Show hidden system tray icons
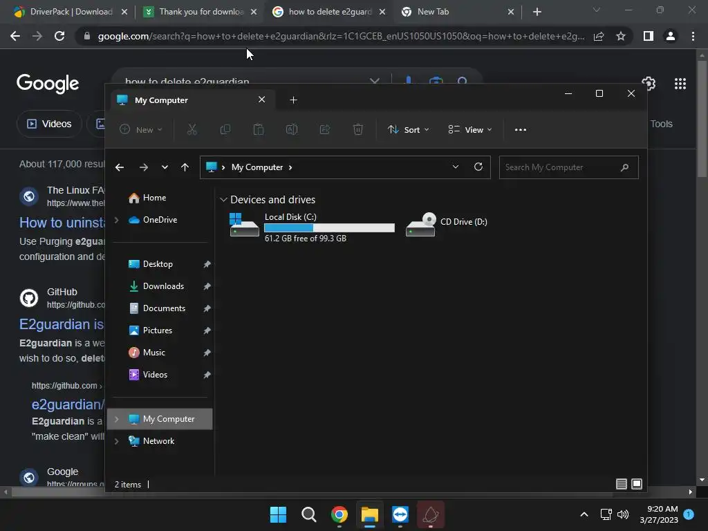Image resolution: width=708 pixels, height=531 pixels. pyautogui.click(x=584, y=514)
